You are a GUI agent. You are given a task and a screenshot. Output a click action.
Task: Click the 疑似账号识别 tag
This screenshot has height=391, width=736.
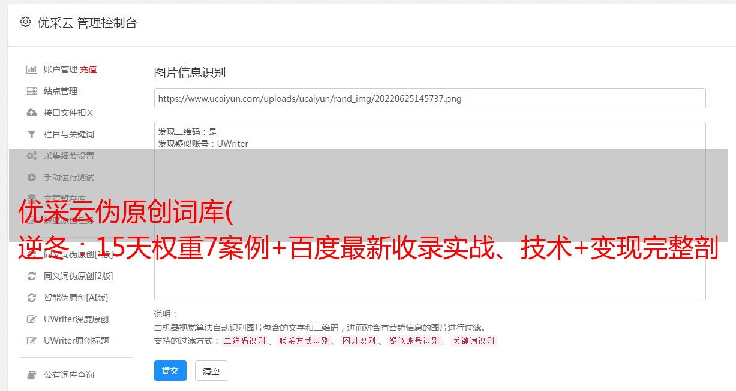(414, 341)
